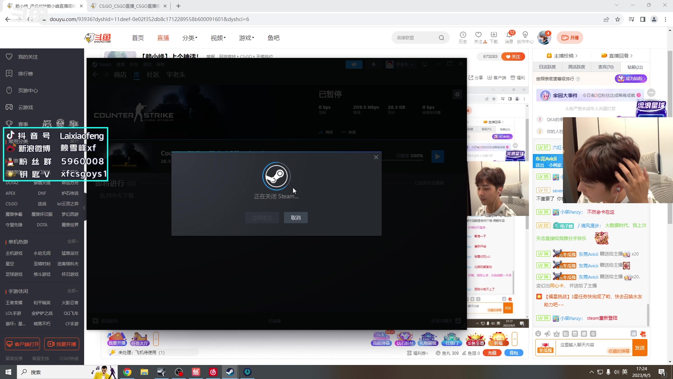Open 祈福 icon below the player
Image resolution: width=673 pixels, height=379 pixels.
(x=498, y=339)
